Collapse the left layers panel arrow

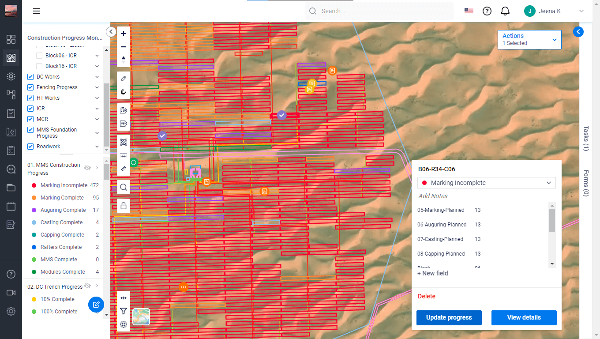click(111, 32)
